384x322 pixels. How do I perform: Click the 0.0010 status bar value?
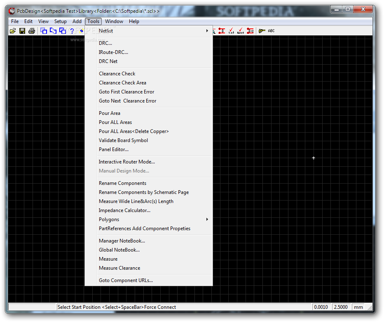pyautogui.click(x=321, y=307)
